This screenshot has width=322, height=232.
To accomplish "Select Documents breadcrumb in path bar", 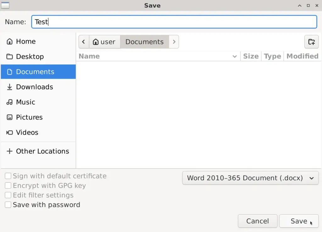I will click(x=145, y=42).
